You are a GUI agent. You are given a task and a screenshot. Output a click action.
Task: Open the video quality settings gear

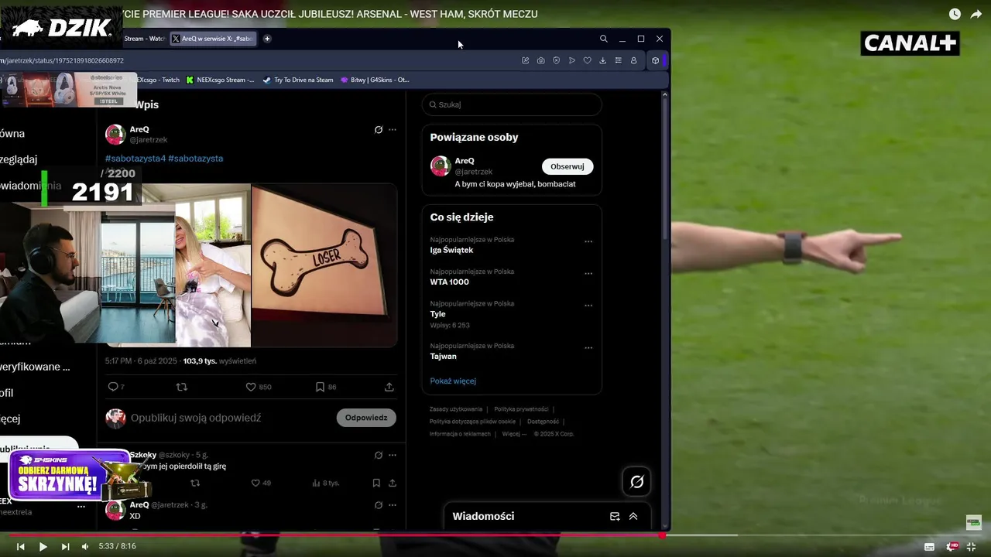[952, 546]
